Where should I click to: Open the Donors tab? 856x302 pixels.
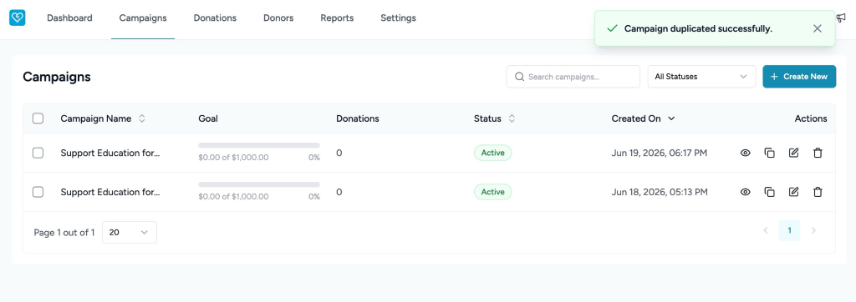pyautogui.click(x=278, y=18)
